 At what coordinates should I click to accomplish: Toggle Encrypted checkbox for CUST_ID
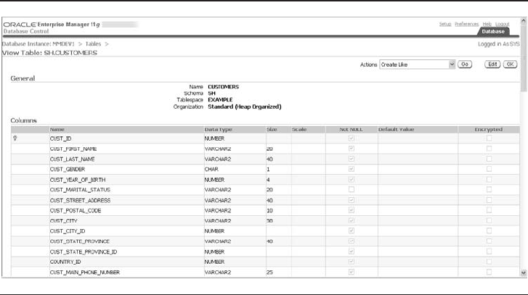(x=489, y=138)
